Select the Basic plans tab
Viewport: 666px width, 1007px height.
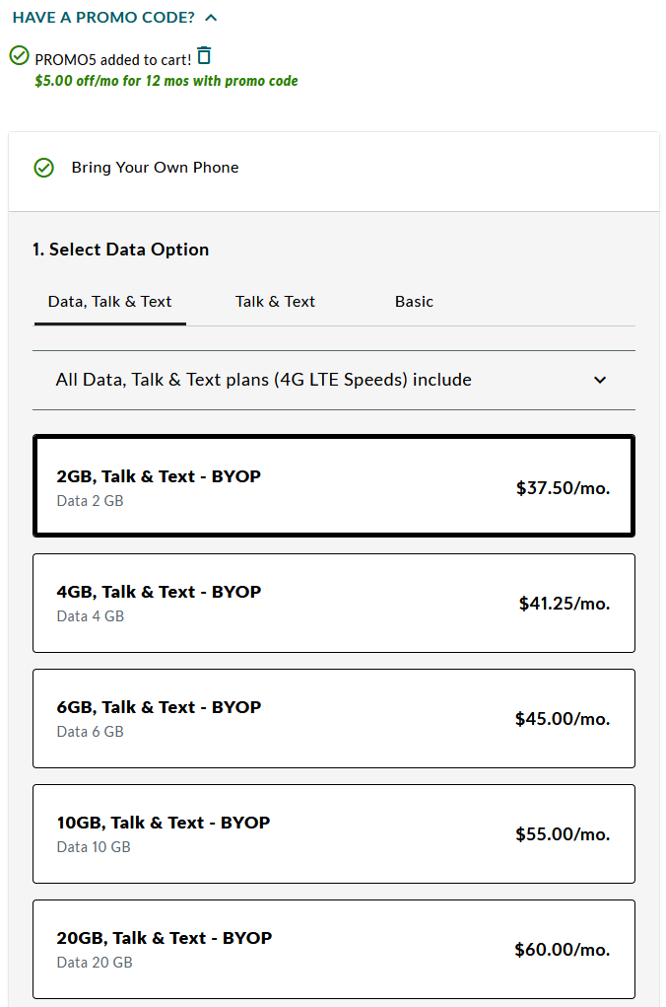[x=414, y=302]
